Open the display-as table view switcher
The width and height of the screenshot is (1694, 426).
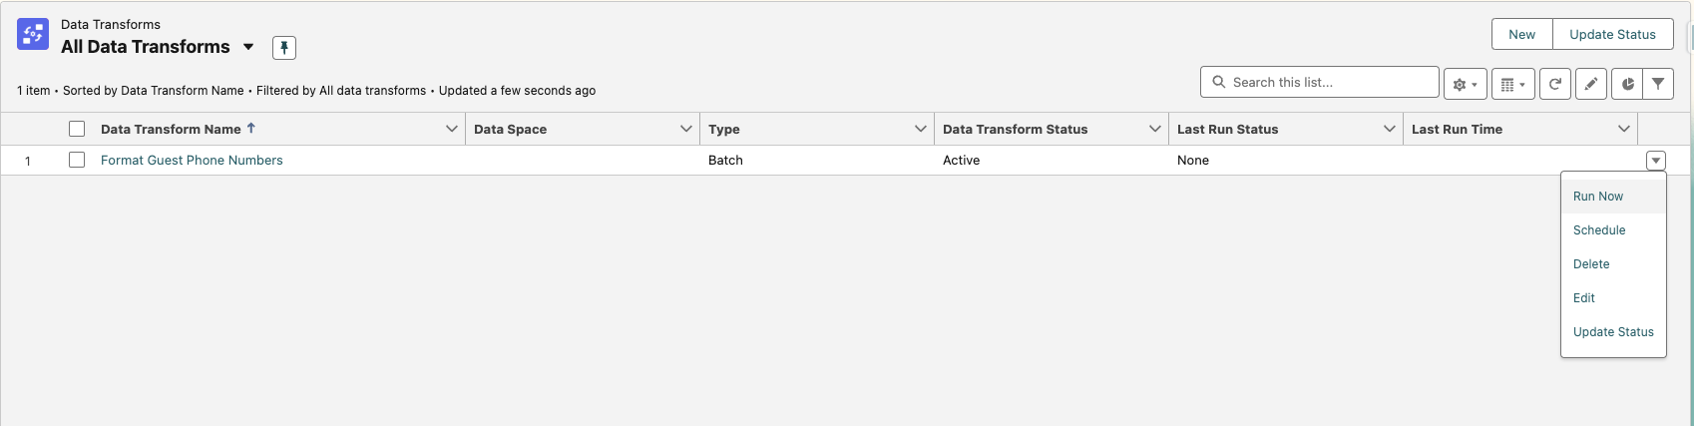pyautogui.click(x=1512, y=85)
